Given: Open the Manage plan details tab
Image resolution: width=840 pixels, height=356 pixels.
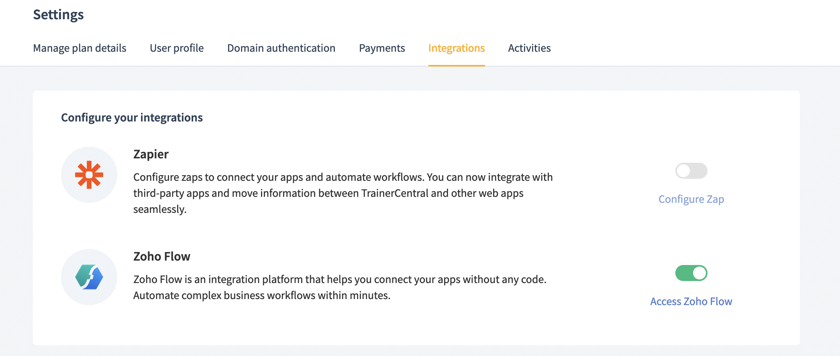Looking at the screenshot, I should click(80, 48).
